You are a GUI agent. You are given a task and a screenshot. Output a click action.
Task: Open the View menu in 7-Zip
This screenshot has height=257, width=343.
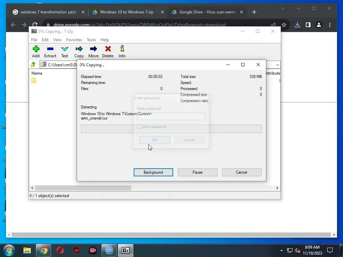(x=57, y=40)
